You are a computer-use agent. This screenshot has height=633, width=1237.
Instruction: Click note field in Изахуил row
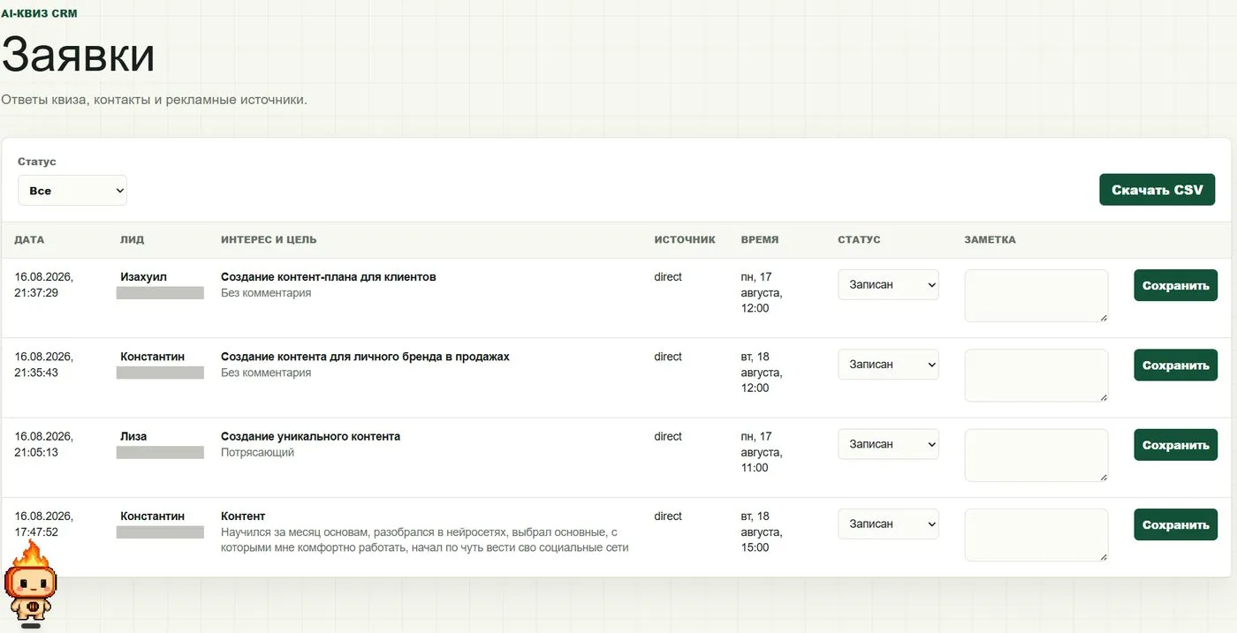click(x=1036, y=296)
